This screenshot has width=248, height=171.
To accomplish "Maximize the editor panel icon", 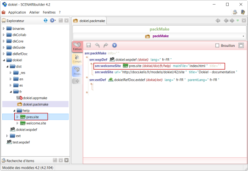I will pyautogui.click(x=244, y=21).
